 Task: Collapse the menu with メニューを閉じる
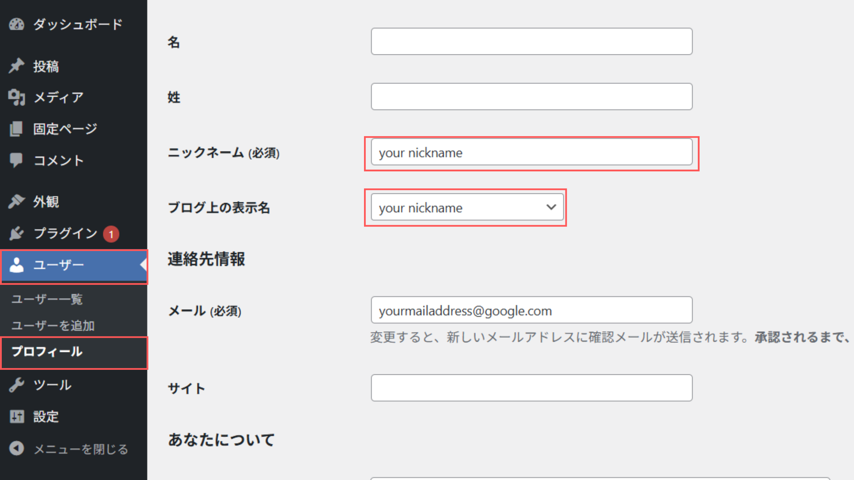click(x=80, y=449)
